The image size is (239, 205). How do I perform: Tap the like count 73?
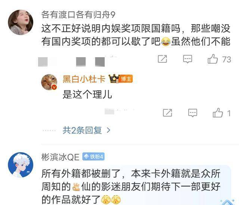[227, 59]
